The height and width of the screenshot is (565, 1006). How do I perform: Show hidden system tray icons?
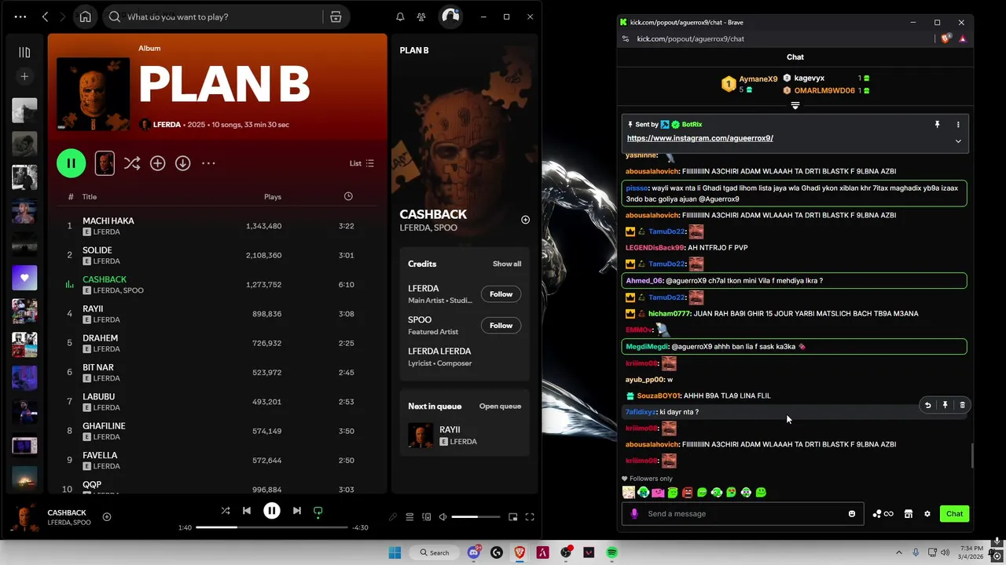[x=899, y=552]
